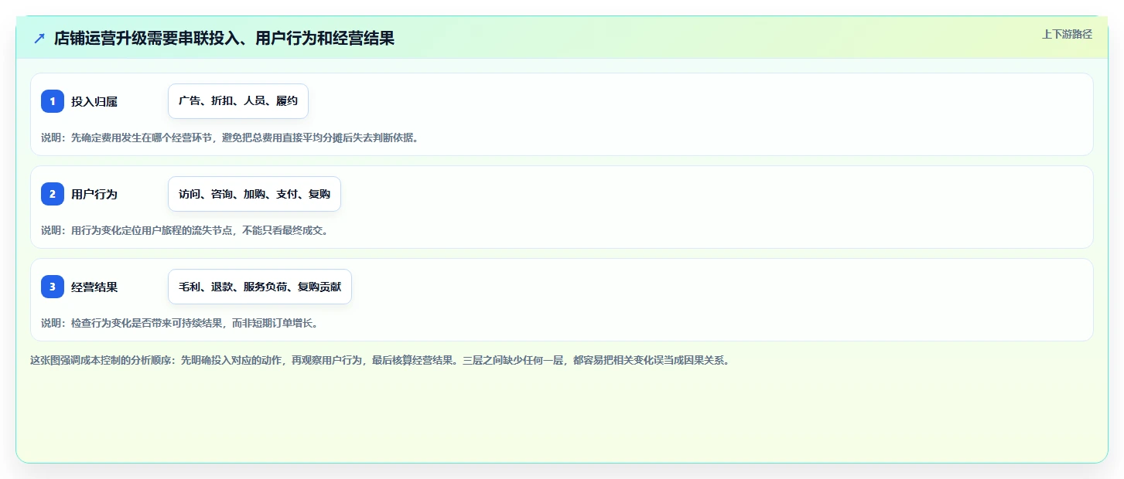Click the arrow icon beside the heading
Screen dimensions: 1124x479
[39, 38]
